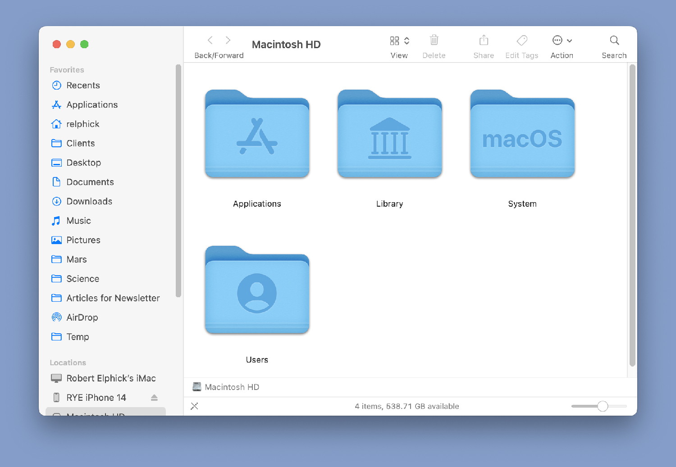Click the crossed tools icon in status bar

pos(195,406)
